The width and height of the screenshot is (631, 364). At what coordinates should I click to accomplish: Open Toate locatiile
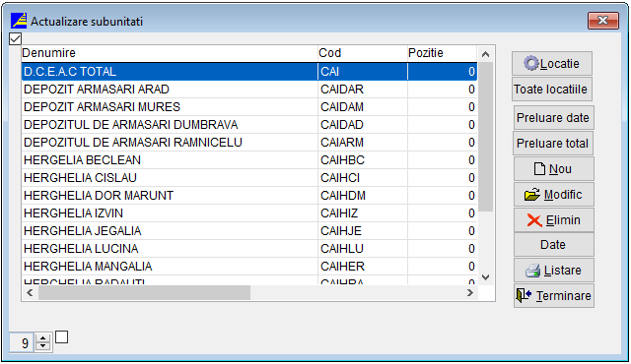pos(552,90)
